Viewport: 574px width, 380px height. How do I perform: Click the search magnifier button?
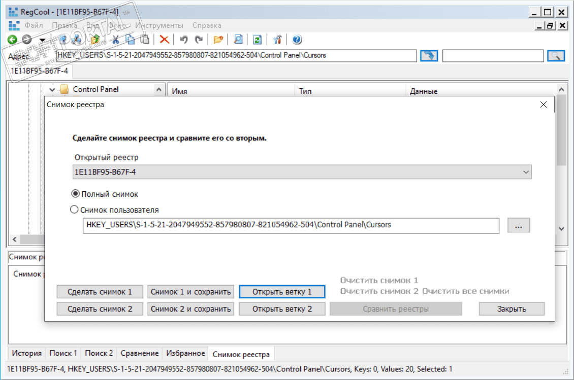pyautogui.click(x=556, y=56)
